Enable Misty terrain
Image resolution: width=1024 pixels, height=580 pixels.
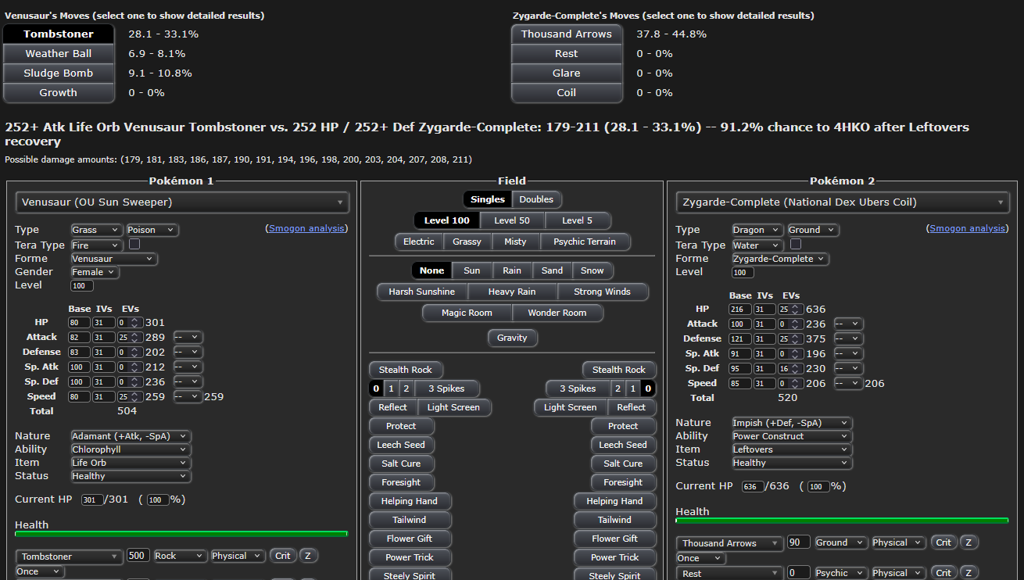coord(516,242)
